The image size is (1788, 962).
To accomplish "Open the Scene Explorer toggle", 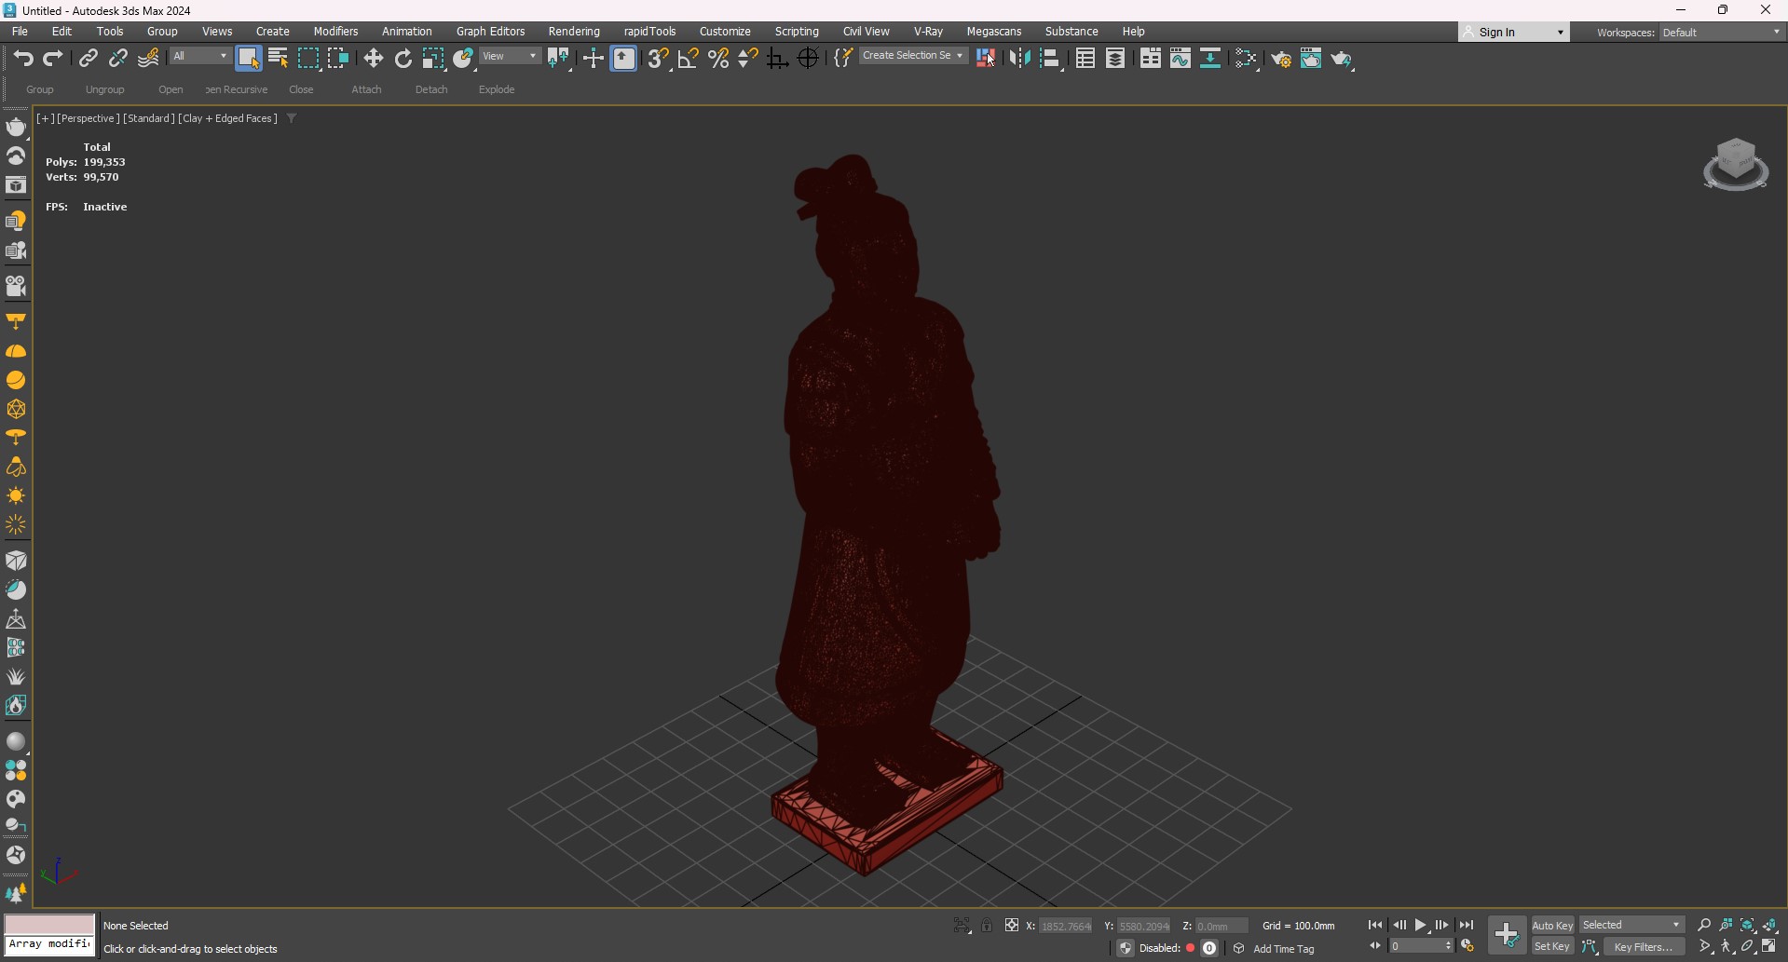I will pyautogui.click(x=1085, y=59).
